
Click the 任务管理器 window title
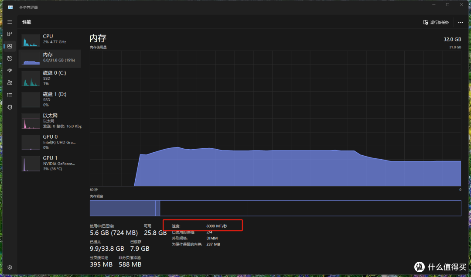(x=28, y=7)
